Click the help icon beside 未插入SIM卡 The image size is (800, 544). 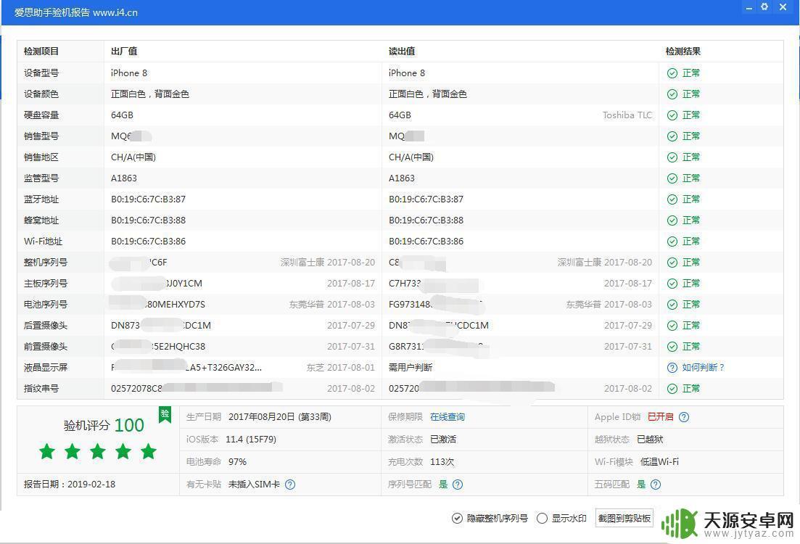tap(290, 485)
